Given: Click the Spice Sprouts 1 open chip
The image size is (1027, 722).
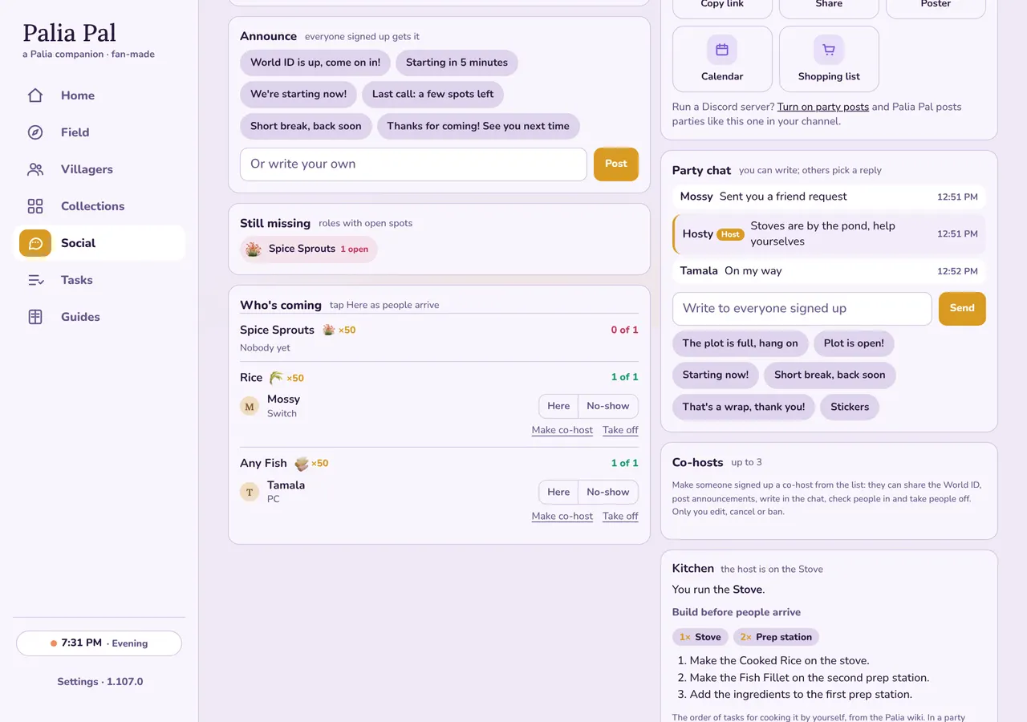Looking at the screenshot, I should pos(309,249).
